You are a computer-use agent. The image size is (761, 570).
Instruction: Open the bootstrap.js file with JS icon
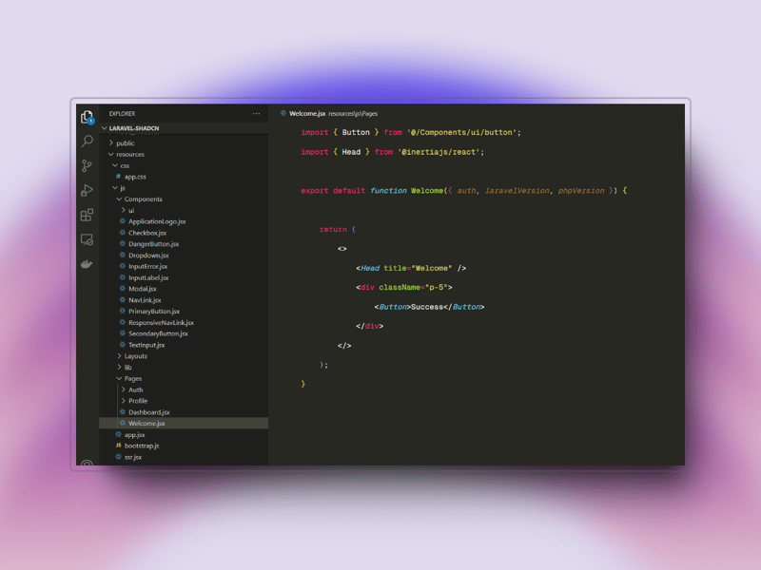coord(143,446)
